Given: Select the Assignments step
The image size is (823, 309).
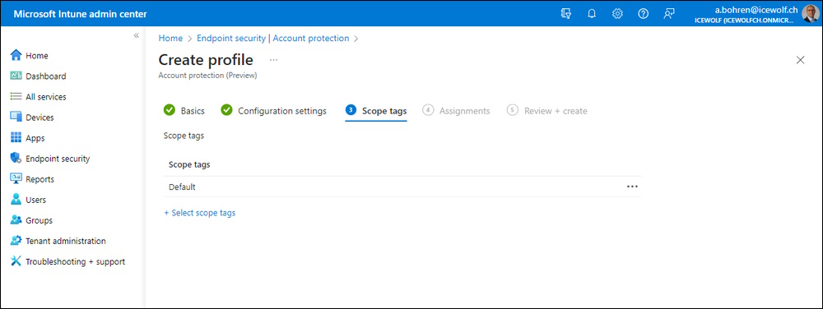Looking at the screenshot, I should (x=456, y=111).
